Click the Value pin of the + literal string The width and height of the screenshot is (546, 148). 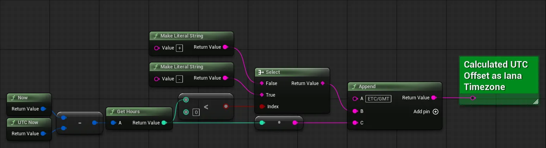point(157,48)
